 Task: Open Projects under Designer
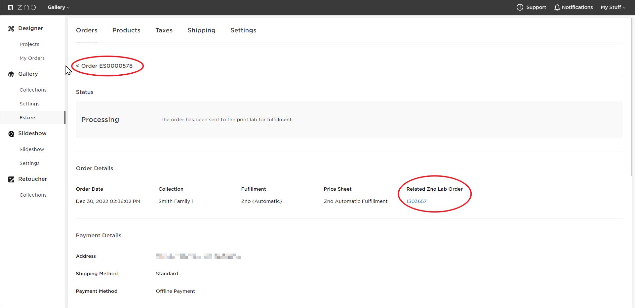[x=29, y=44]
